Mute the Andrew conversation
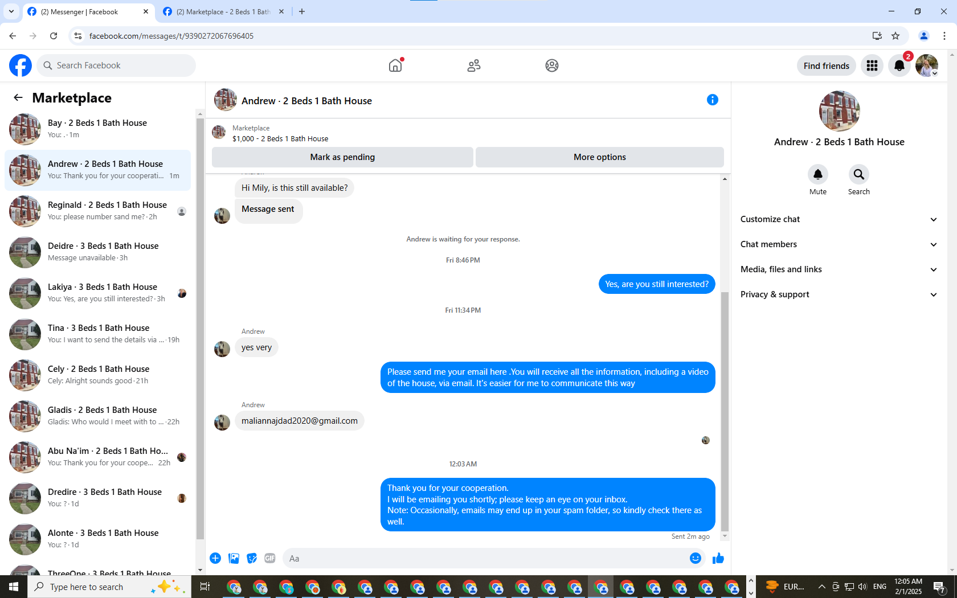 (x=818, y=174)
